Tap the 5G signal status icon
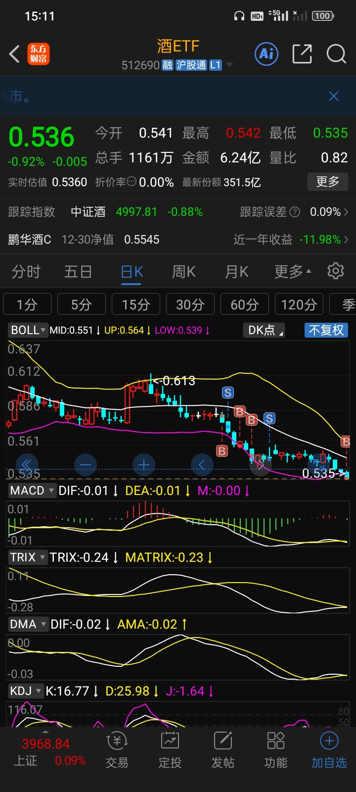The width and height of the screenshot is (356, 792). point(278,15)
